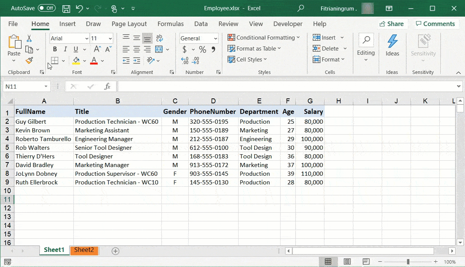Switch to the Formulas tab
465x267 pixels.
(x=170, y=24)
